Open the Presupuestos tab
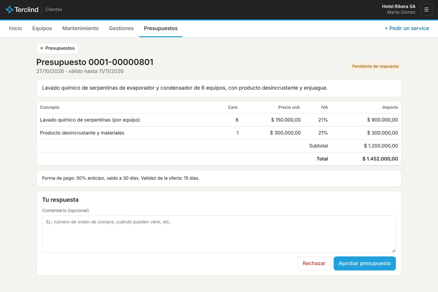The width and height of the screenshot is (438, 292). [161, 28]
